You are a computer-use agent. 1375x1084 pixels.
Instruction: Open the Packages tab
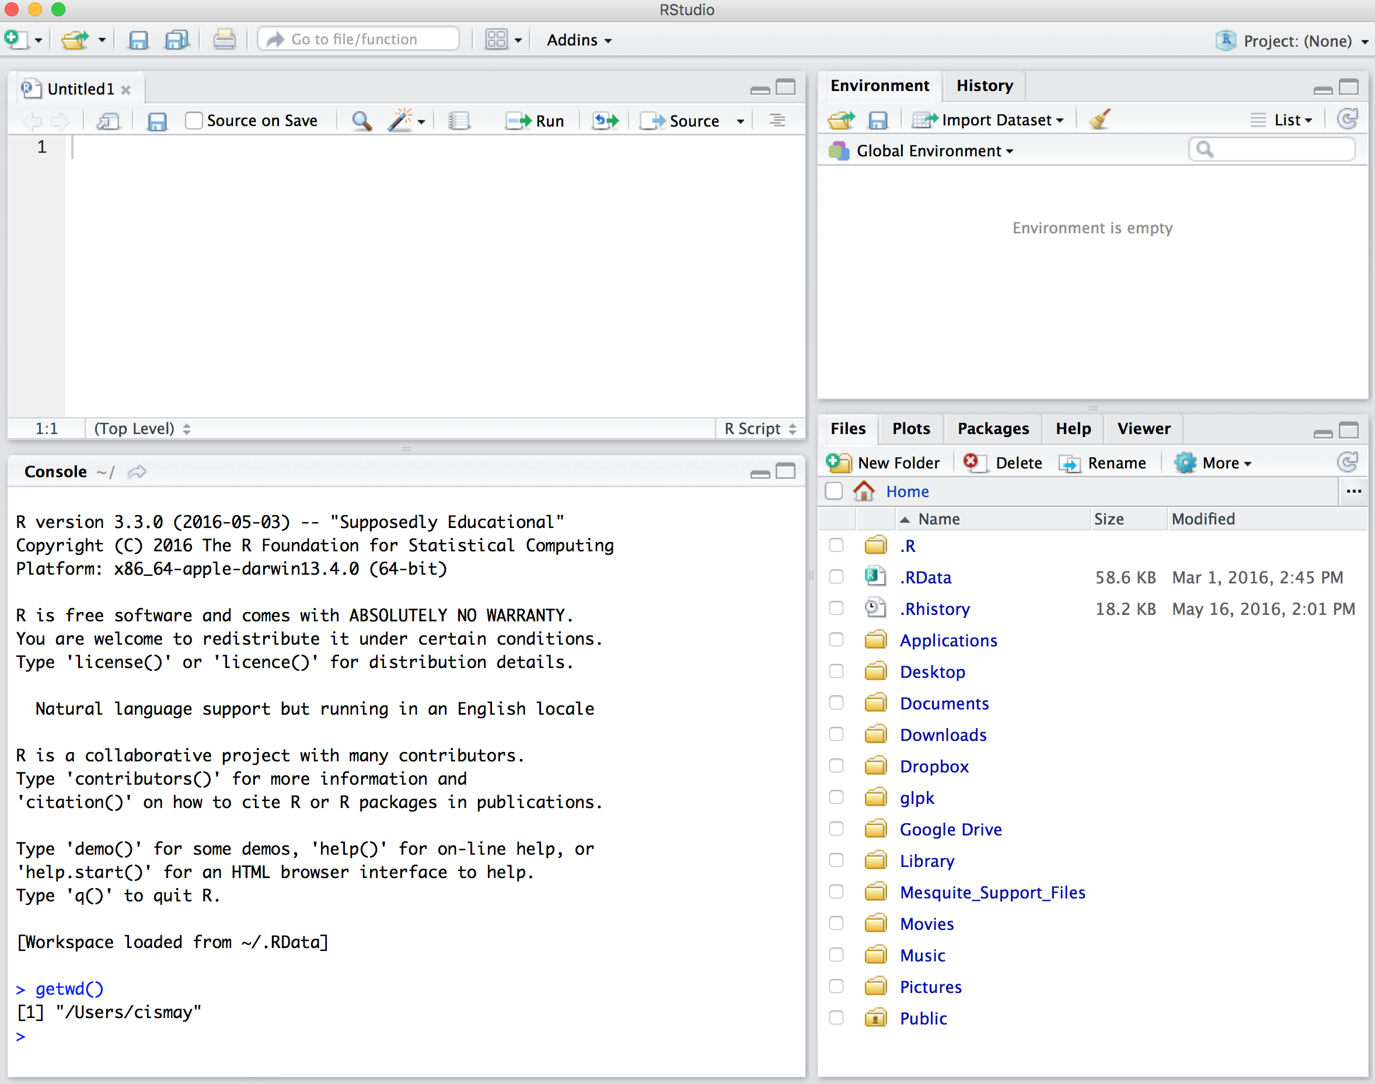click(993, 428)
